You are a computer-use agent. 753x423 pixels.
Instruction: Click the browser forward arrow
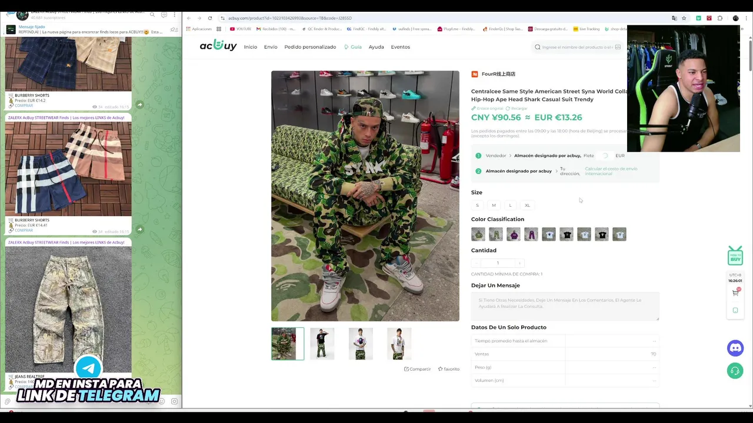click(199, 18)
